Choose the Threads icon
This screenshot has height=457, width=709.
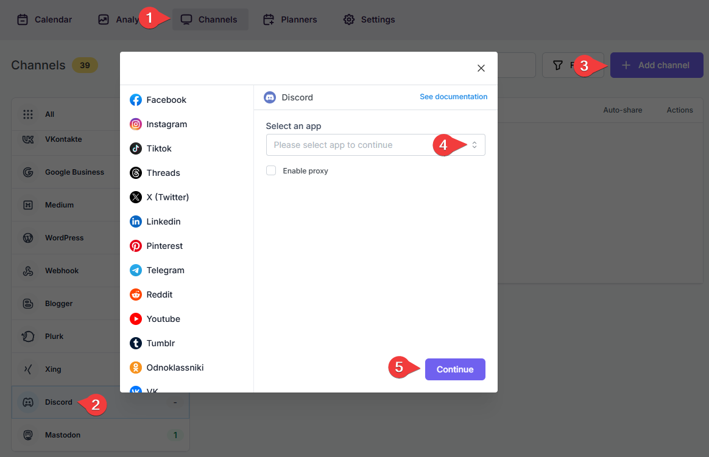tap(136, 173)
